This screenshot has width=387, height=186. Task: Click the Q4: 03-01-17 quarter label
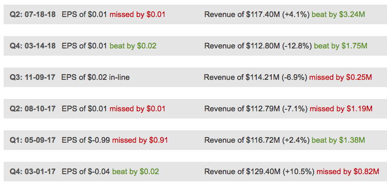33,172
